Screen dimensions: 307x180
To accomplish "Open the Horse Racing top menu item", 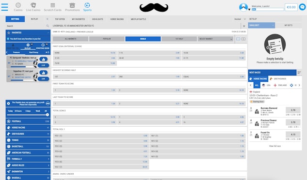I will pyautogui.click(x=117, y=19).
